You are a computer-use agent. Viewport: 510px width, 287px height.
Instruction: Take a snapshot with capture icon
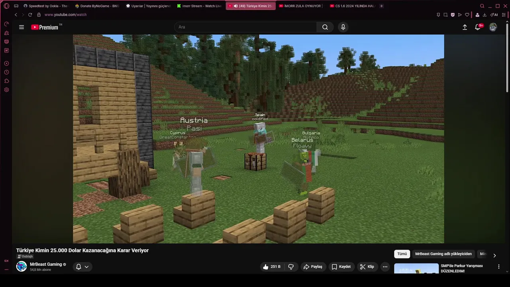coord(445,15)
